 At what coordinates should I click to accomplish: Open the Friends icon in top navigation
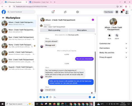[x=65, y=12]
